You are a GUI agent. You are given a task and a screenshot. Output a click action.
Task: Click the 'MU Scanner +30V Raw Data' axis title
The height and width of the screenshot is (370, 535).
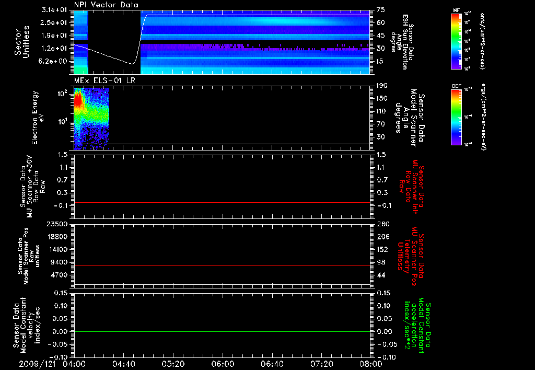click(x=32, y=187)
